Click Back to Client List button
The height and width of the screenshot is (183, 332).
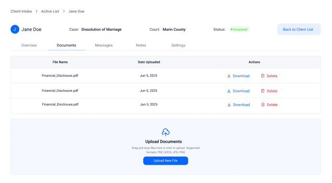pos(299,29)
